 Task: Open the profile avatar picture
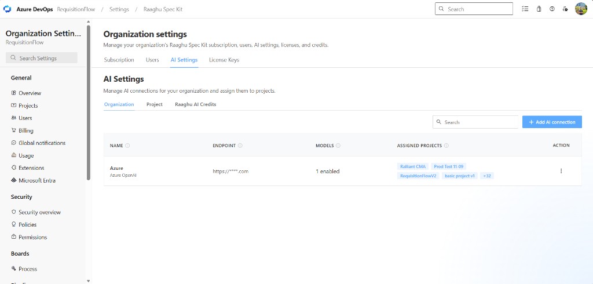tap(581, 9)
